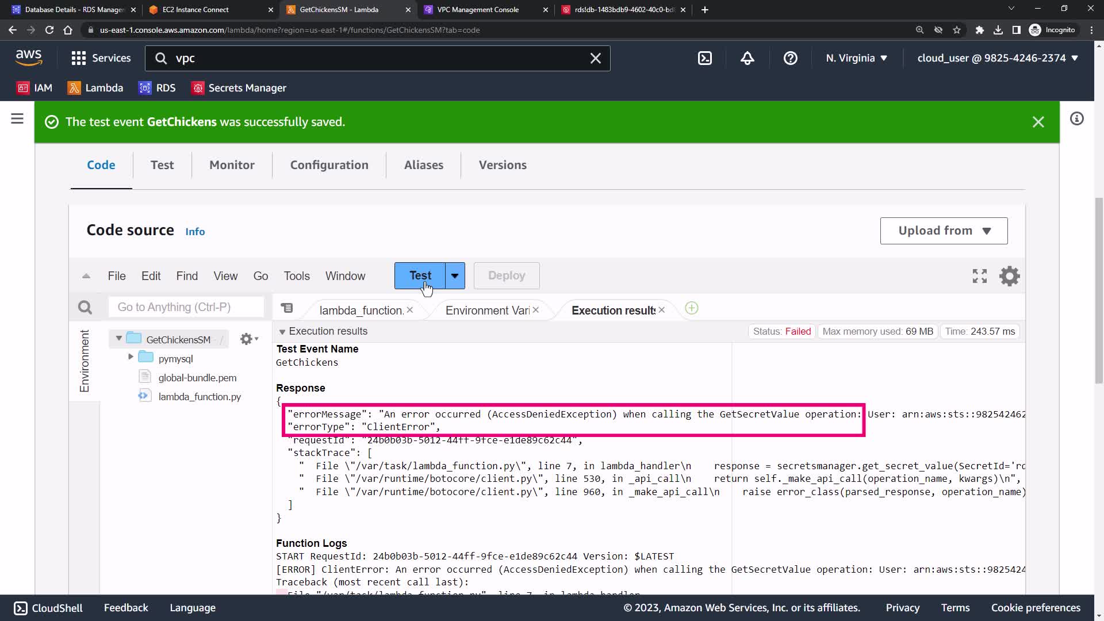Open the Test button dropdown arrow
Viewport: 1104px width, 621px height.
(x=455, y=276)
